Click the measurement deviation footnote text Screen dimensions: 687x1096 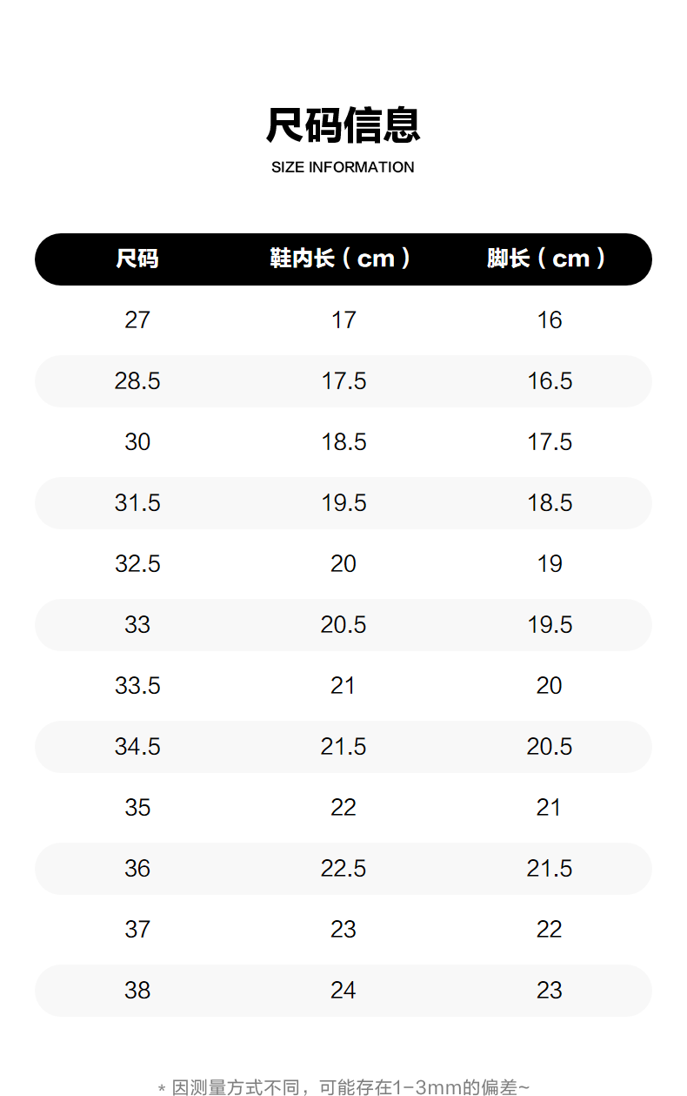(343, 1087)
